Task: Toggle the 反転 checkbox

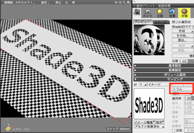Action: [x=173, y=131]
